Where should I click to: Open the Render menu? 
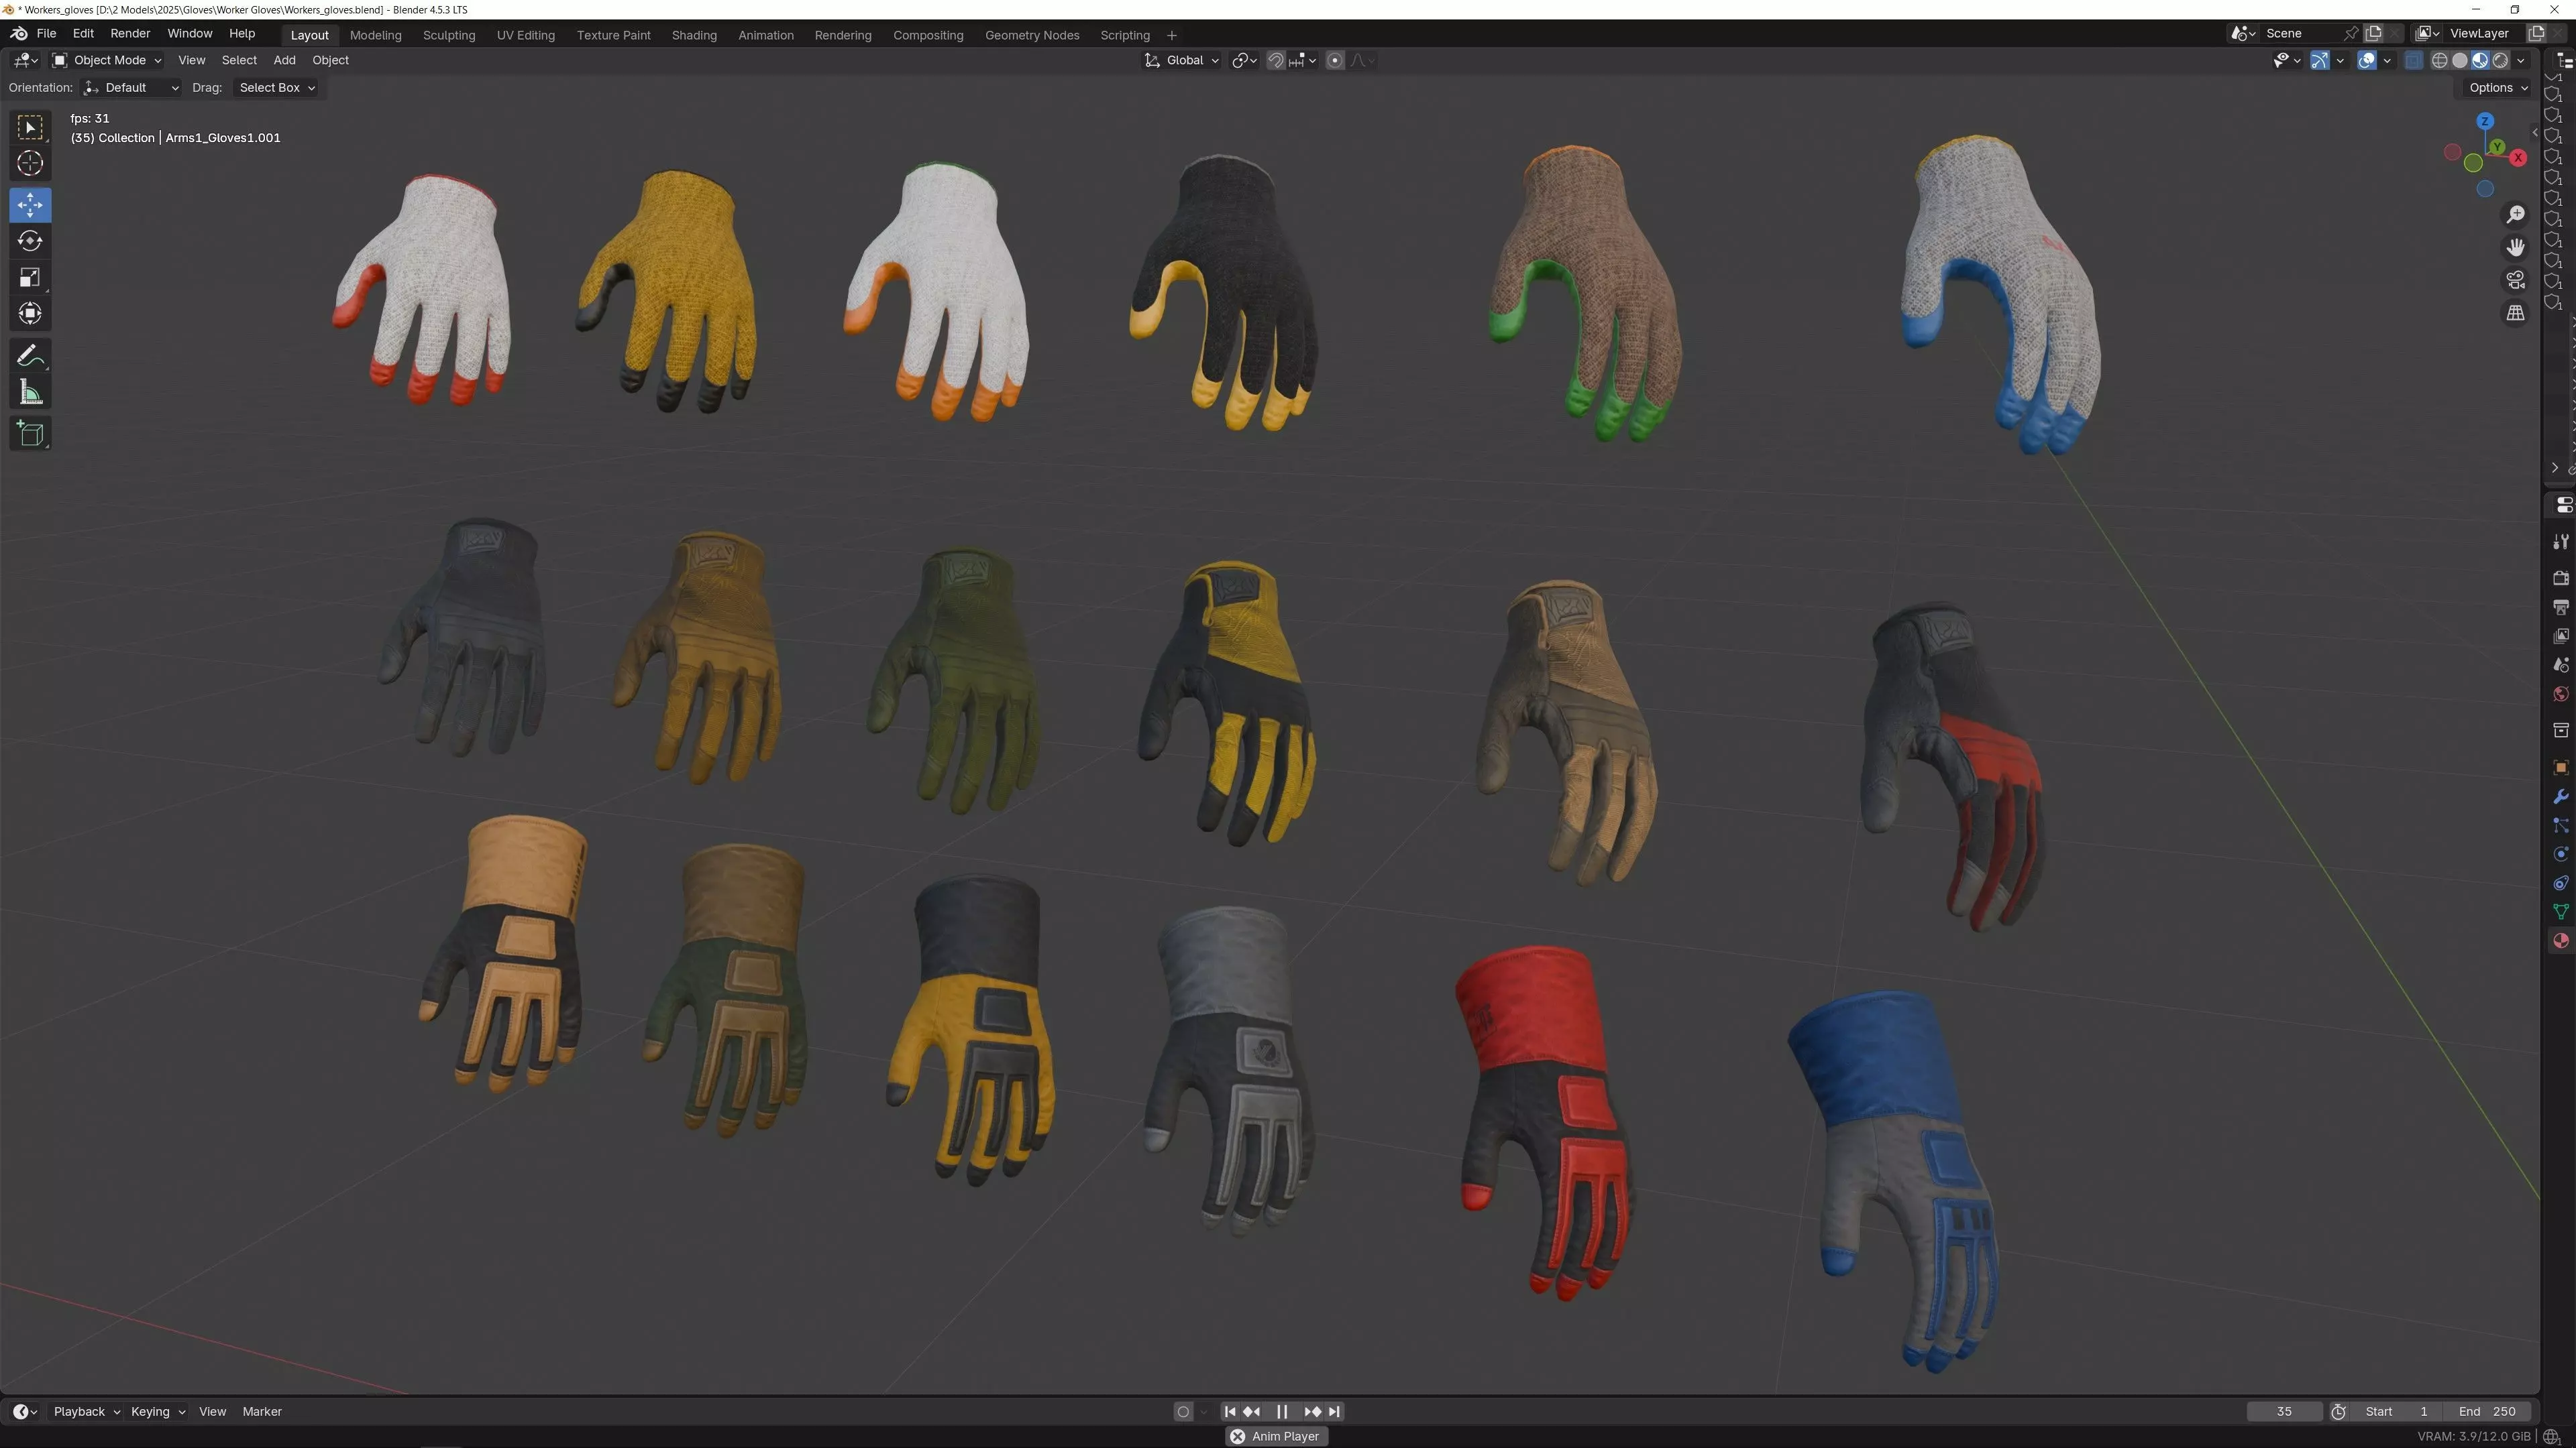pyautogui.click(x=130, y=34)
